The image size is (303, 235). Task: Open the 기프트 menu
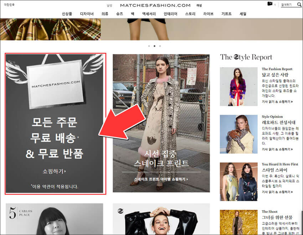[226, 14]
